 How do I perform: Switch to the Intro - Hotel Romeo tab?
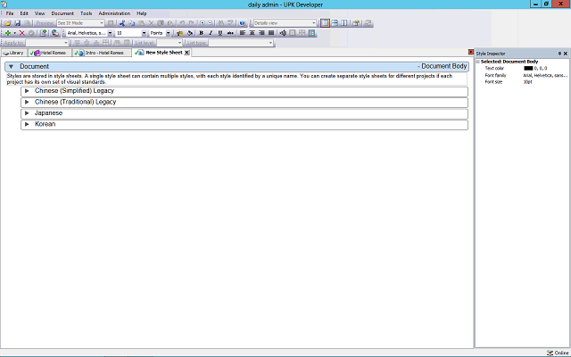103,53
